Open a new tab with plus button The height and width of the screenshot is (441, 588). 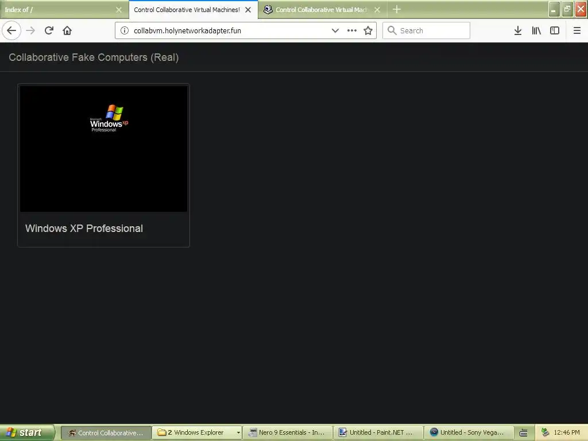[x=397, y=9]
